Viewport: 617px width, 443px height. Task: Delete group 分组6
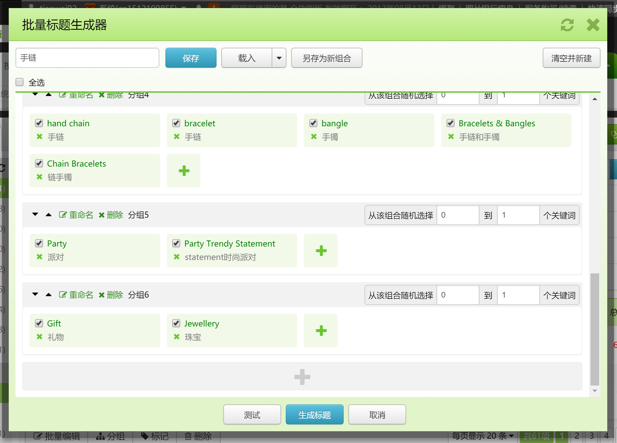coord(111,295)
